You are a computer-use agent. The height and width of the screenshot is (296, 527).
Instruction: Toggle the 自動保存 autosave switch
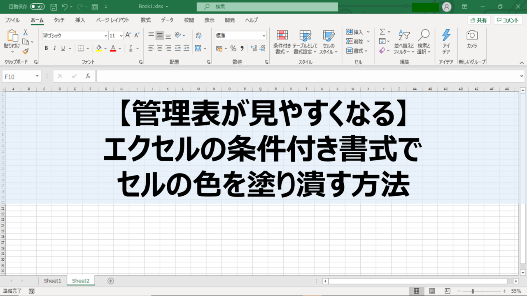[37, 7]
